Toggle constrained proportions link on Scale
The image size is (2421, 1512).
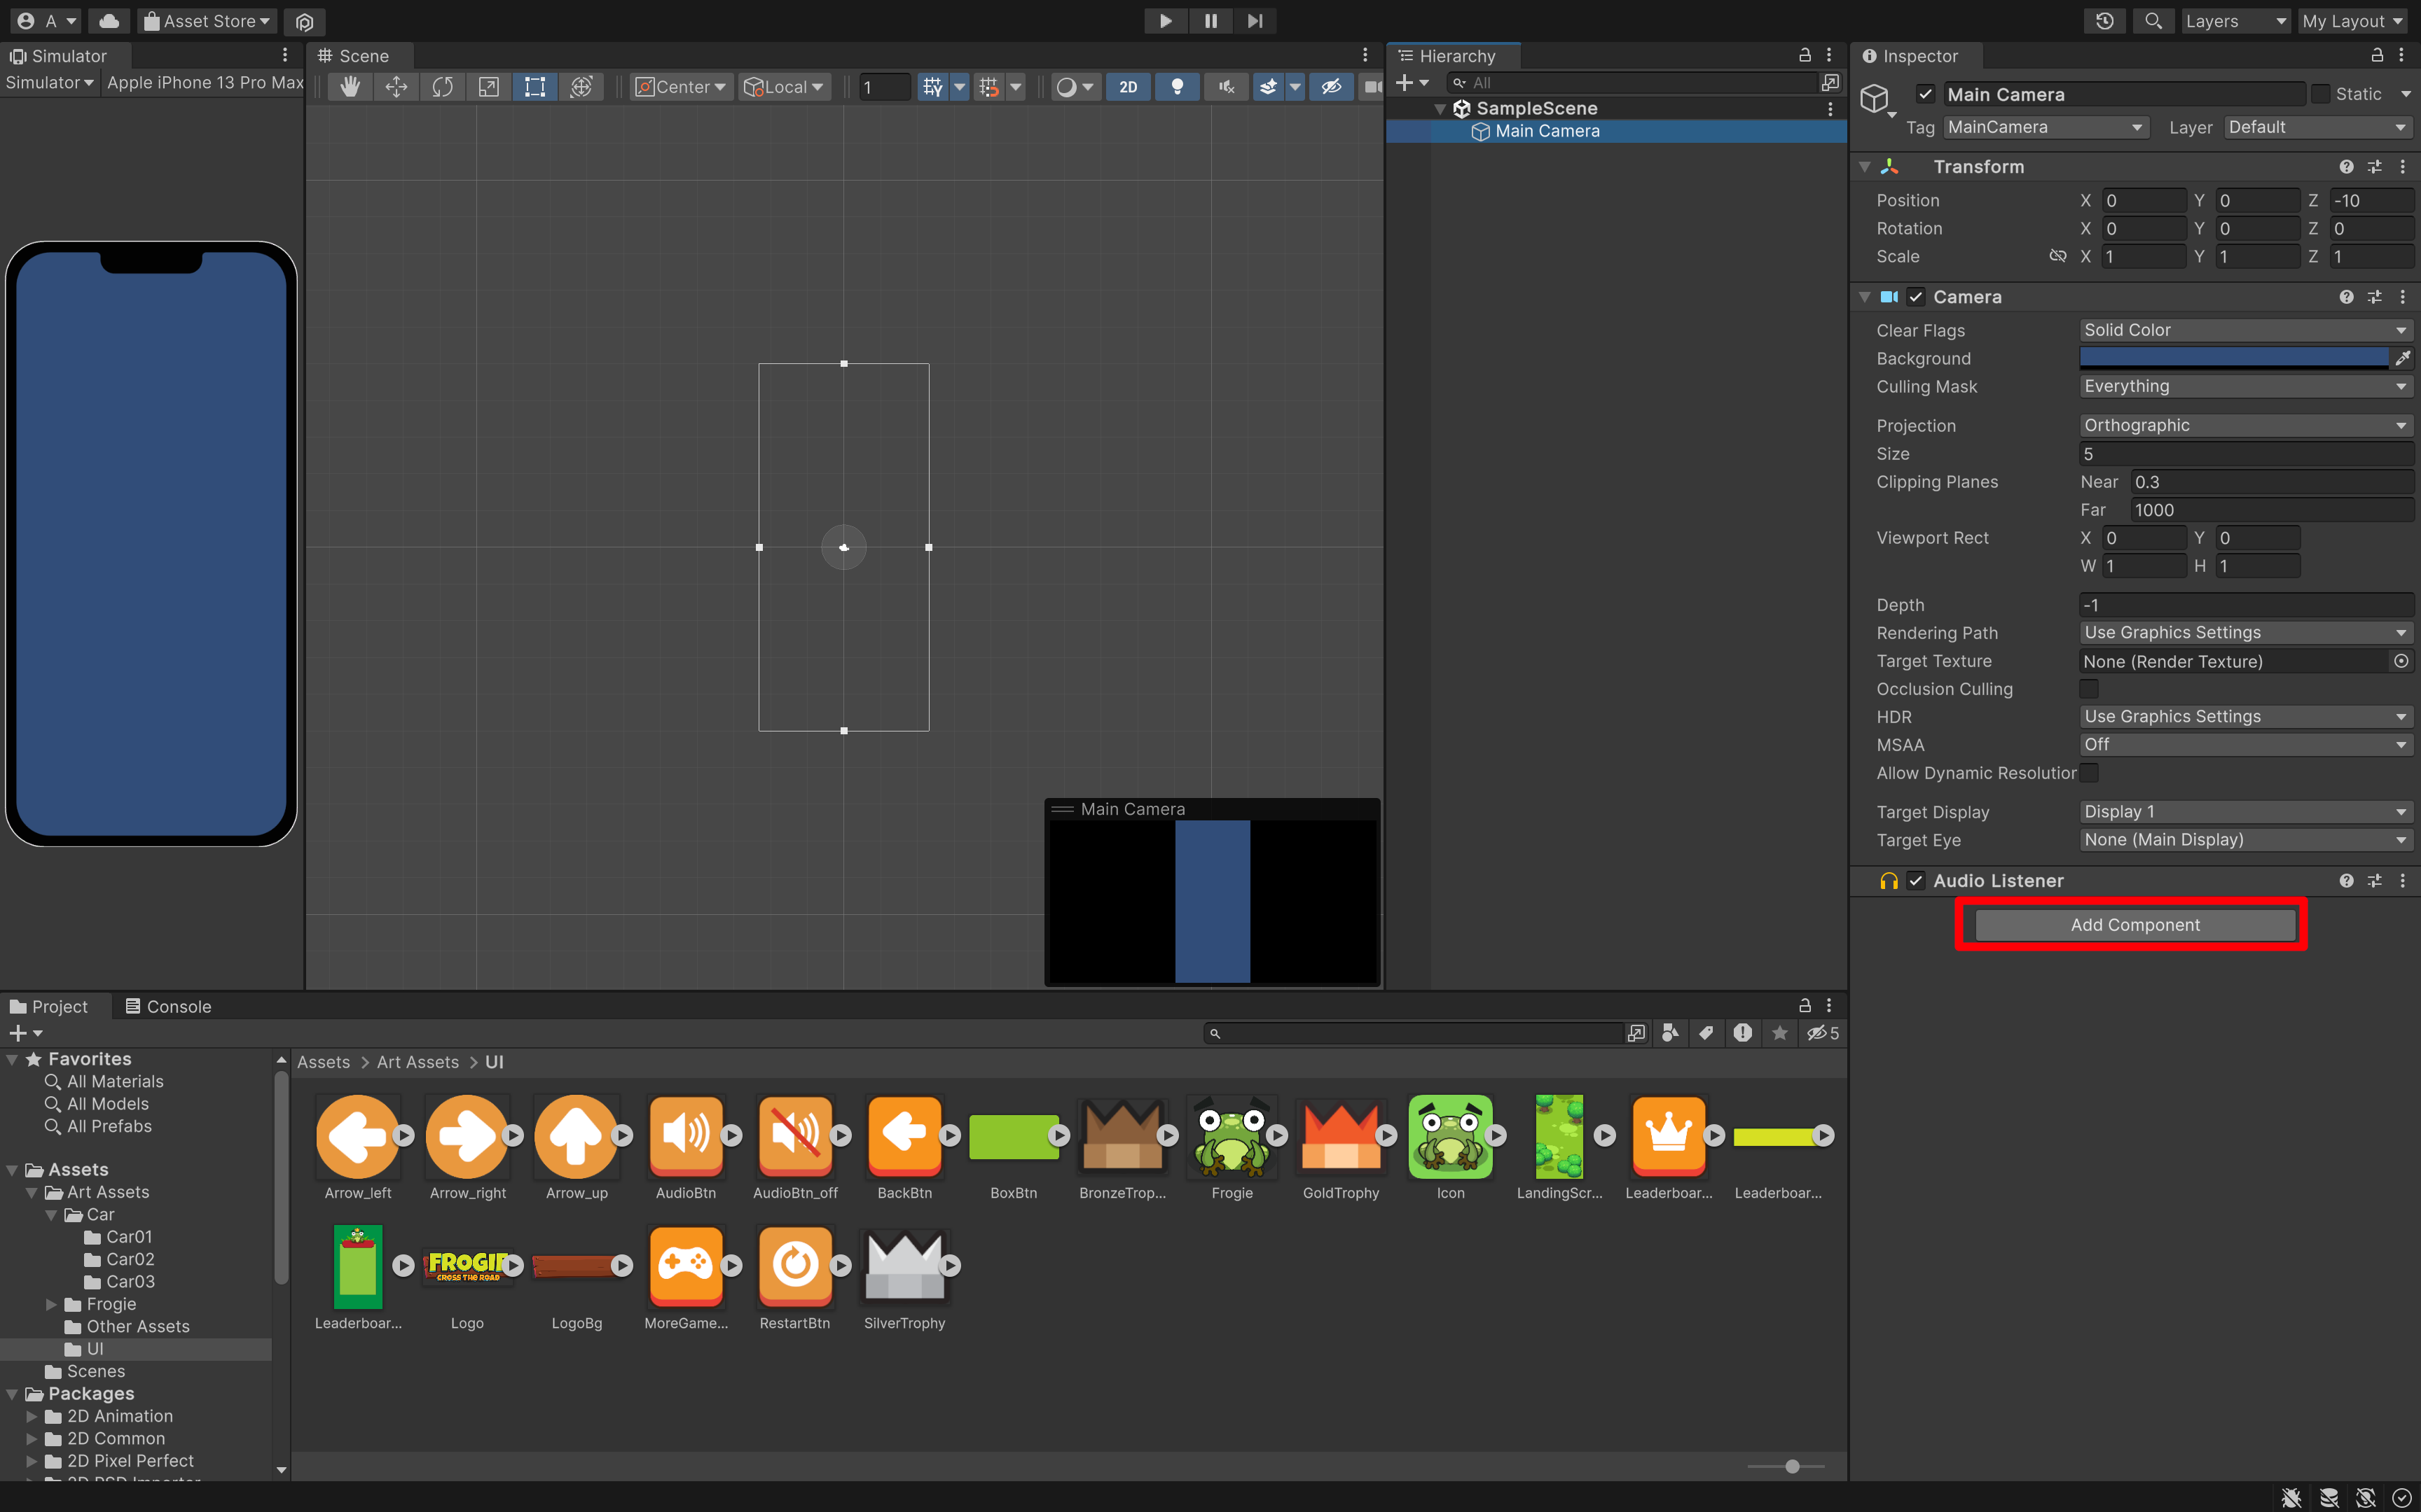click(x=2057, y=256)
